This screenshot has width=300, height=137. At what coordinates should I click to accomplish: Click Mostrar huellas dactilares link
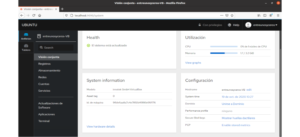(x=238, y=118)
